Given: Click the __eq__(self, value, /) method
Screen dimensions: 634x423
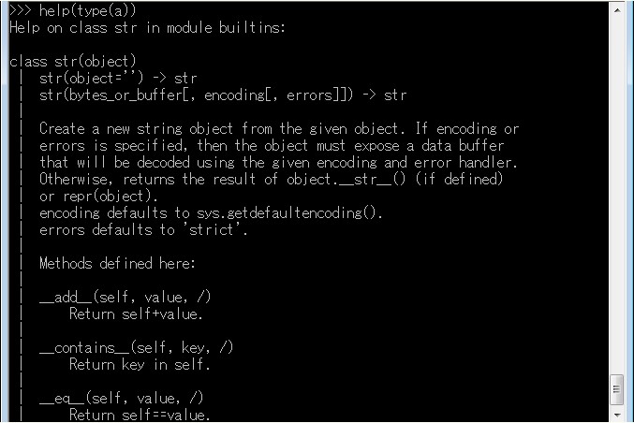Looking at the screenshot, I should click(x=122, y=399).
